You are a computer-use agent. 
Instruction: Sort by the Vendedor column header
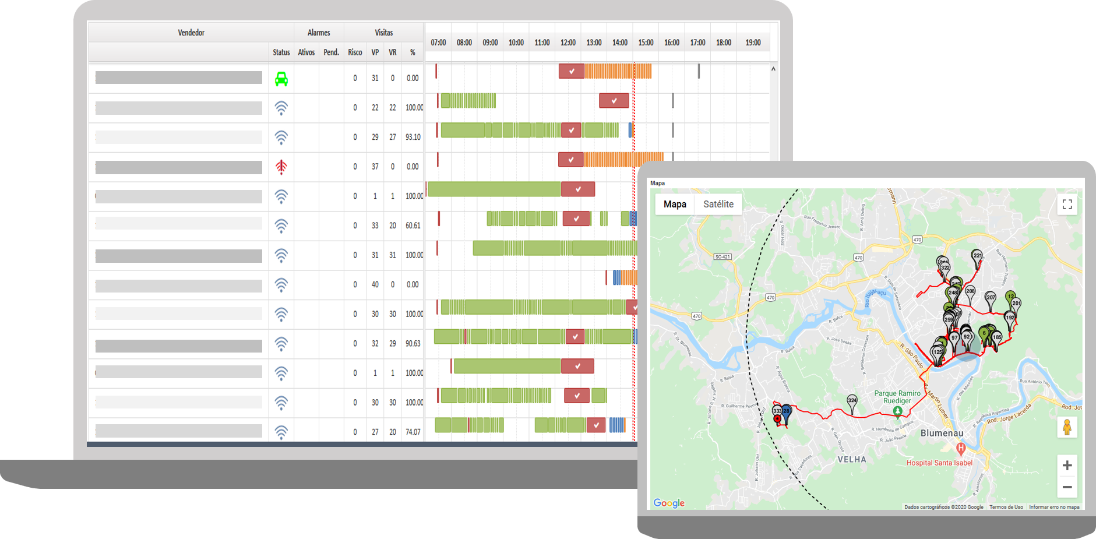191,33
